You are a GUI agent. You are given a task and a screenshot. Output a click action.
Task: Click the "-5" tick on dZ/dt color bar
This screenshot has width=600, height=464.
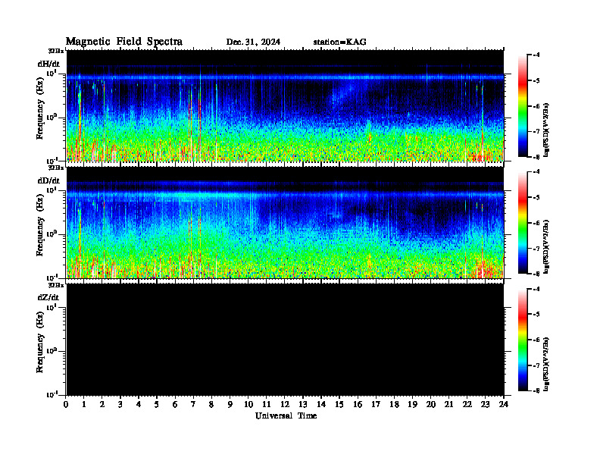click(x=536, y=315)
